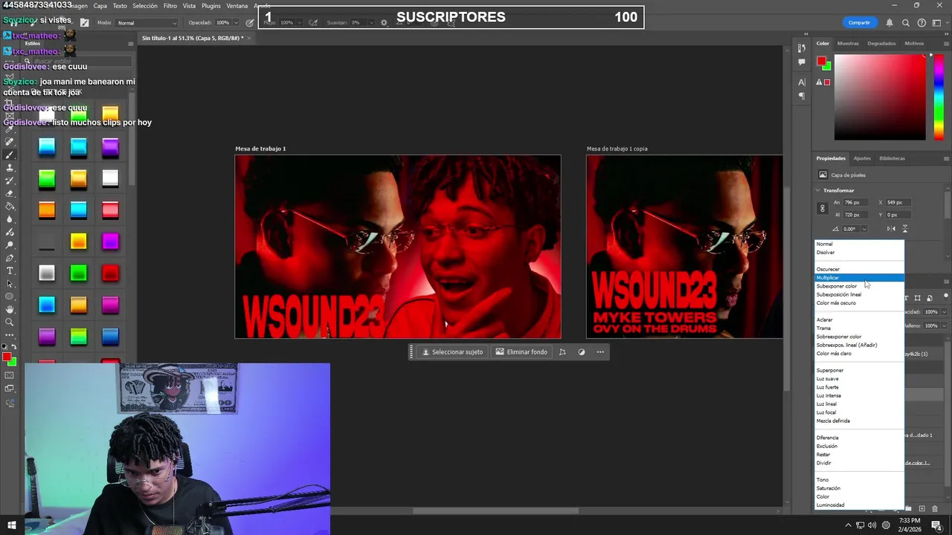This screenshot has height=535, width=952.
Task: Collapse the Transformar section
Action: point(818,190)
